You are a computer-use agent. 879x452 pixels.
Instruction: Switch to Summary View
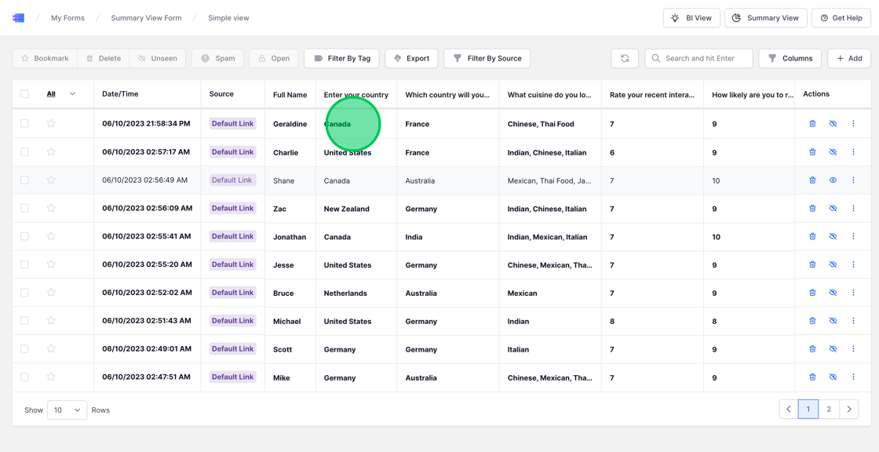coord(765,17)
